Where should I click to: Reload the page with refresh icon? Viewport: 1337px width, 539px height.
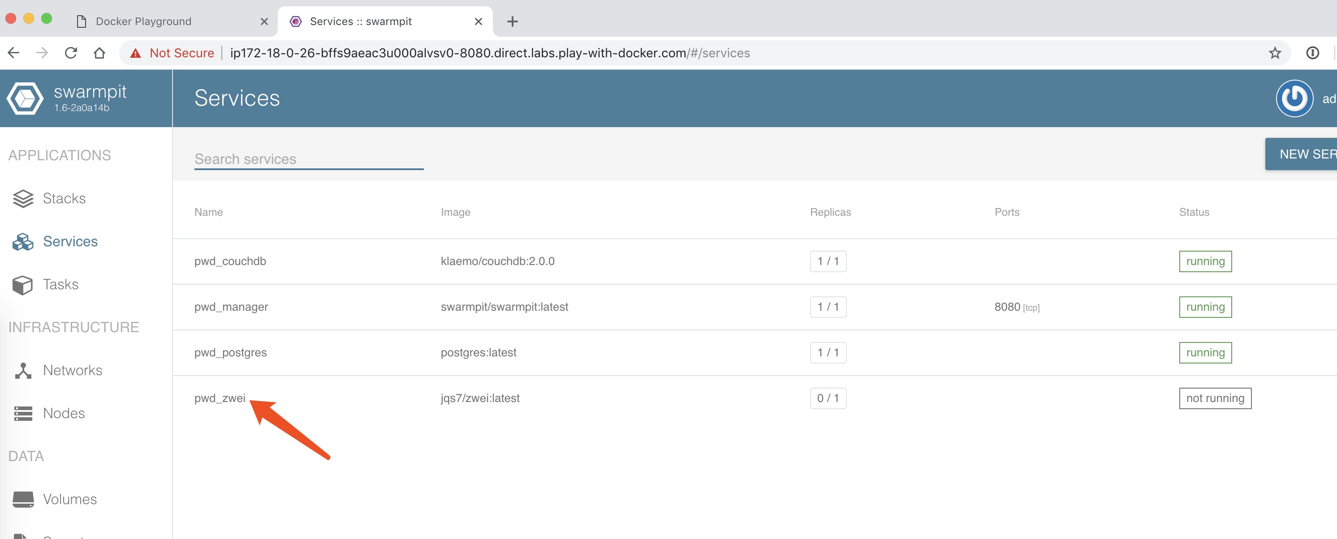click(71, 53)
